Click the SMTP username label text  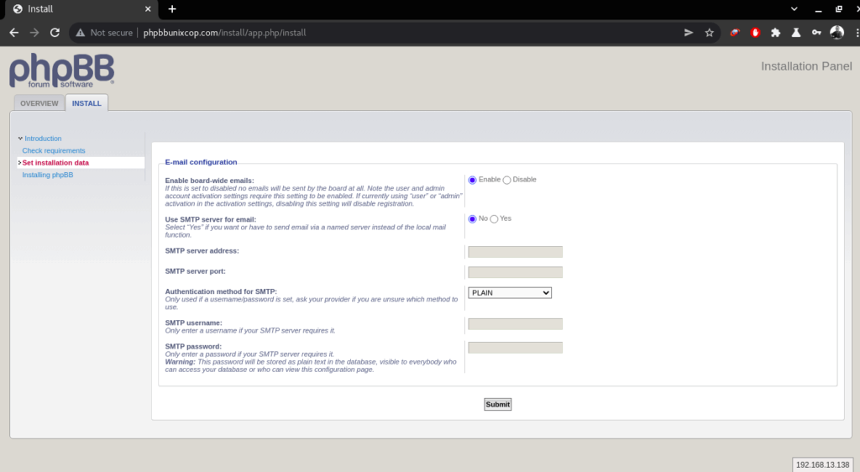194,323
